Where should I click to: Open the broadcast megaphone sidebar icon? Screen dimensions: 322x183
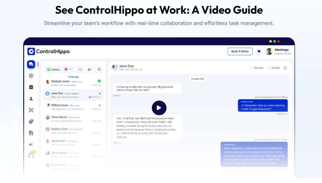[x=31, y=144]
